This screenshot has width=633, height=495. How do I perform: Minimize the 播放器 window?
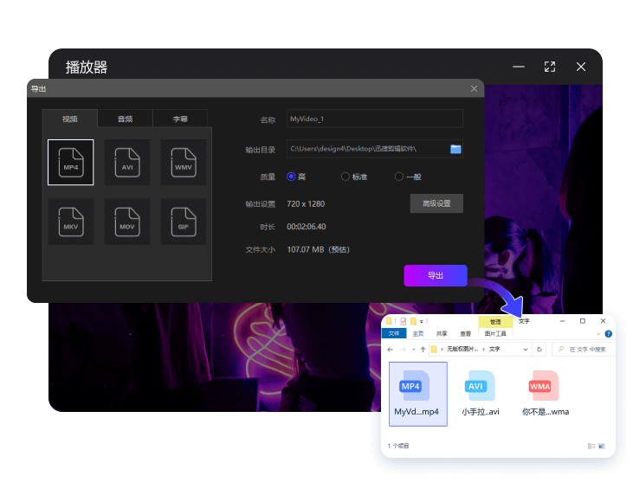click(519, 67)
